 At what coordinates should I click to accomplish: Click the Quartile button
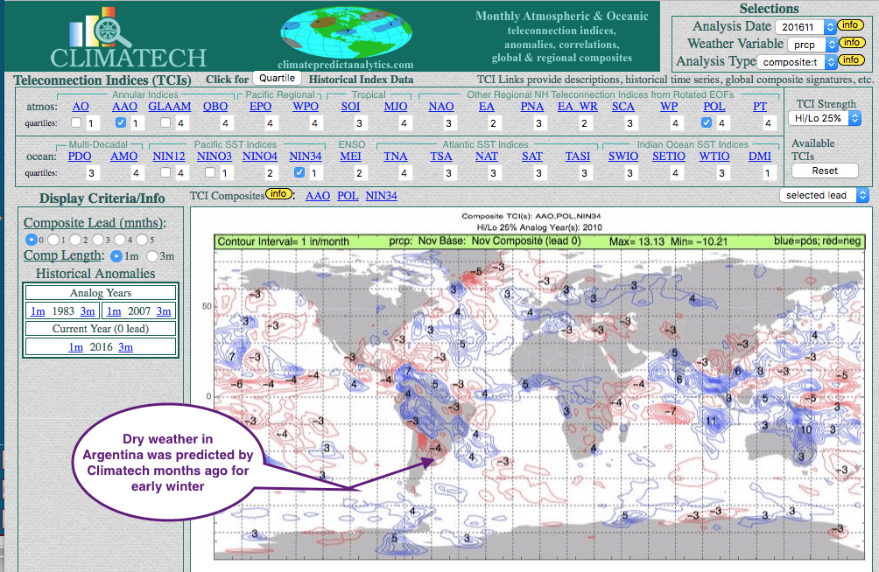[278, 80]
